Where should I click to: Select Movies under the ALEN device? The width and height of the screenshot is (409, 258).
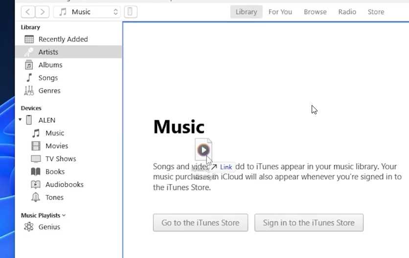click(x=57, y=146)
